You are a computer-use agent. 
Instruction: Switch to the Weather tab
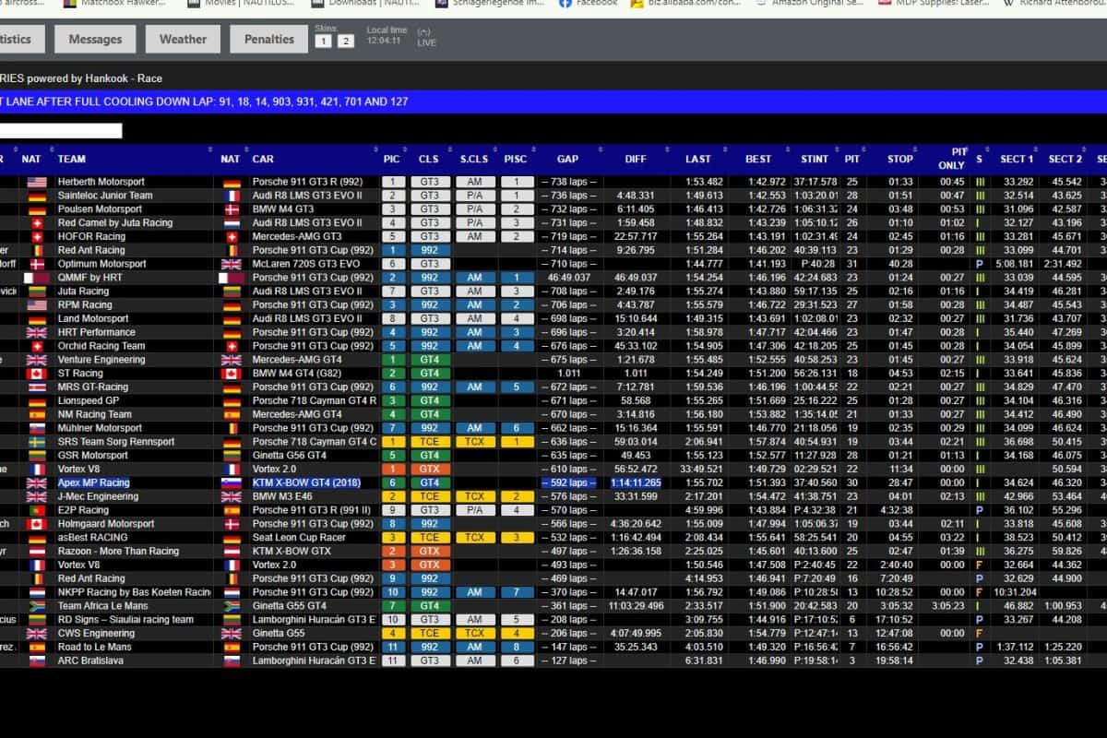[183, 39]
